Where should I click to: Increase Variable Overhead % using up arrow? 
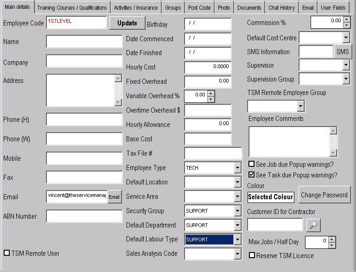coord(211,93)
